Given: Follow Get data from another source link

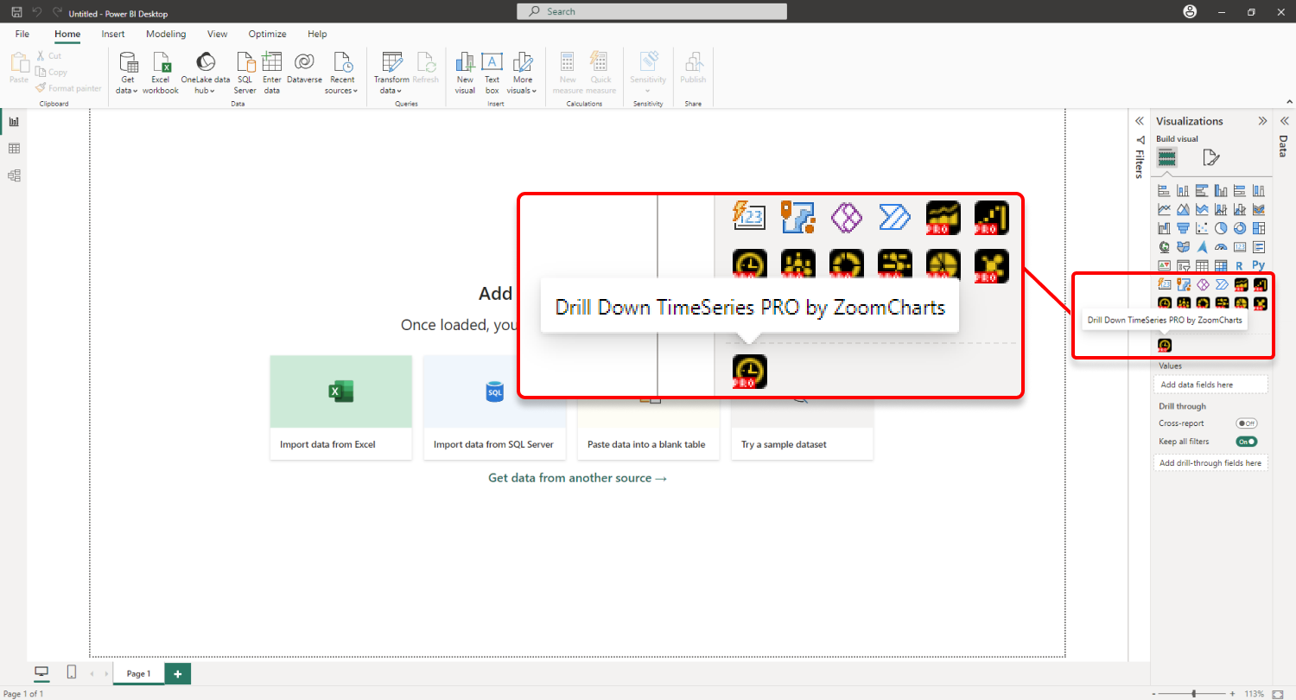Looking at the screenshot, I should coord(577,478).
